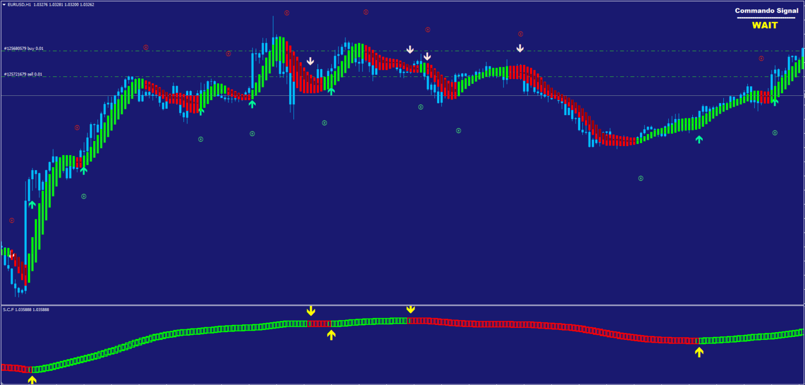The image size is (805, 385).
Task: Click the yellow down arrow above the red S.C.F segment
Action: click(310, 310)
